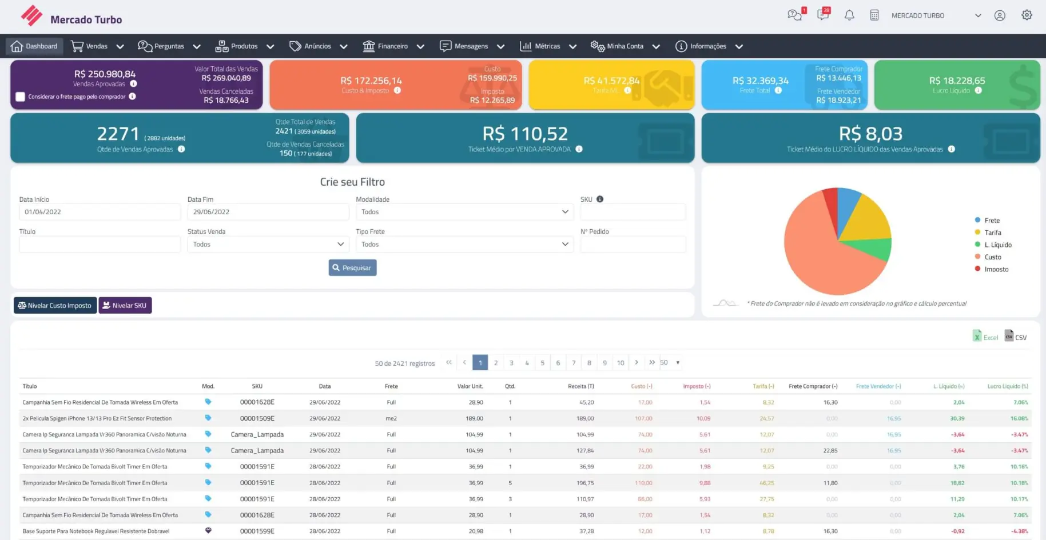
Task: Show info icon for Ticket Médio por VENDA APROVADA
Action: coord(579,149)
